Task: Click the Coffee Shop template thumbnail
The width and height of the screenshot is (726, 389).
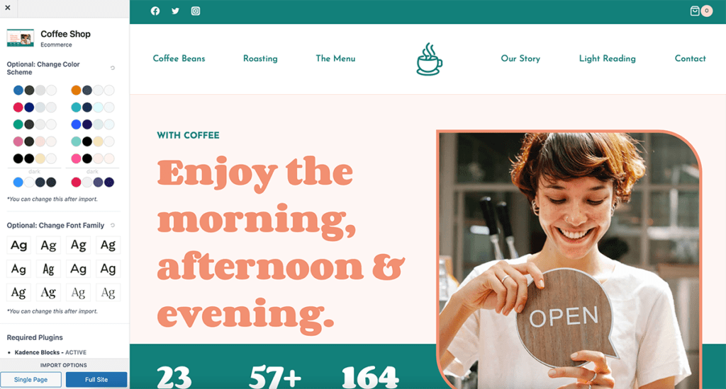Action: [x=21, y=38]
